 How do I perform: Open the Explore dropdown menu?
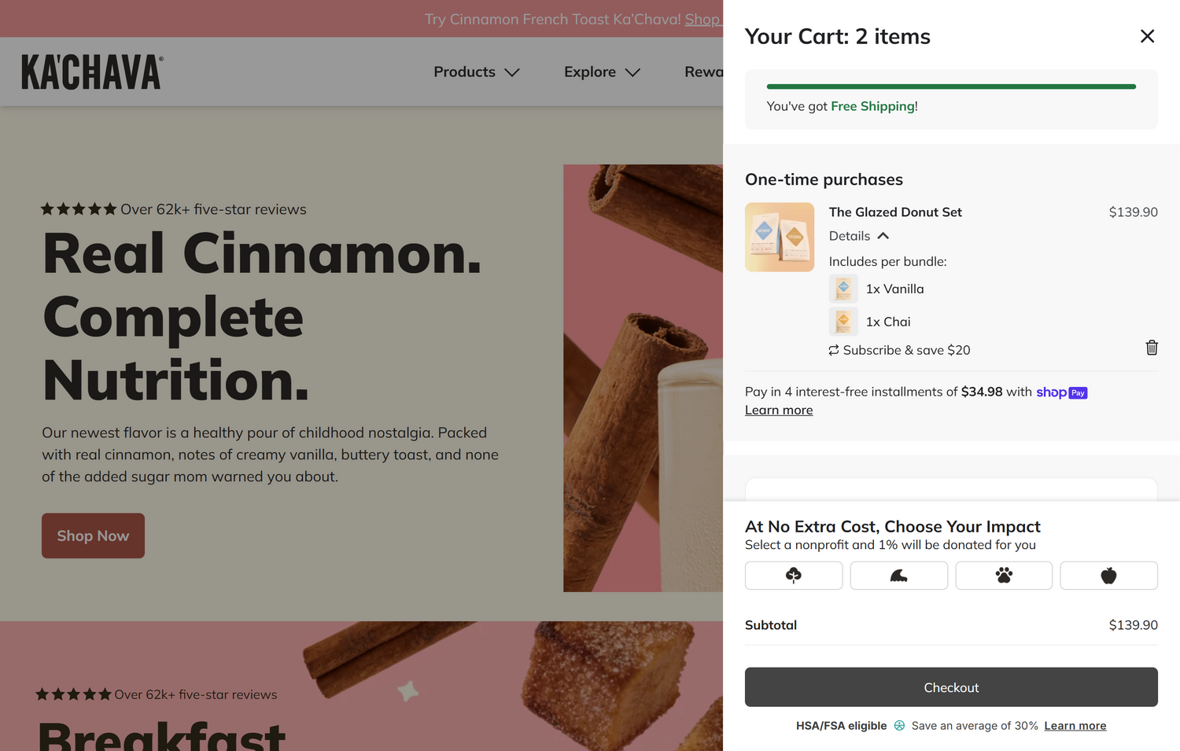click(x=602, y=72)
